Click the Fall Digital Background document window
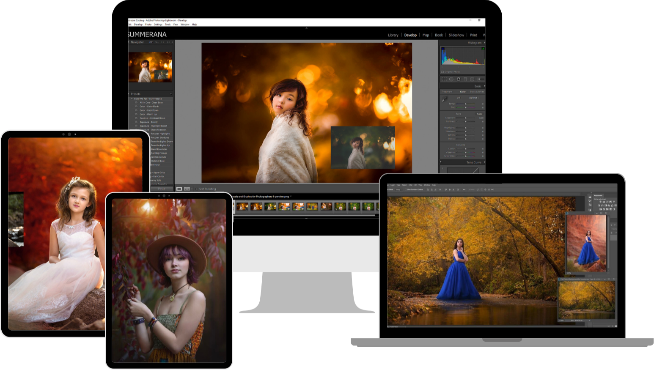Image resolution: width=654 pixels, height=370 pixels. tap(586, 299)
